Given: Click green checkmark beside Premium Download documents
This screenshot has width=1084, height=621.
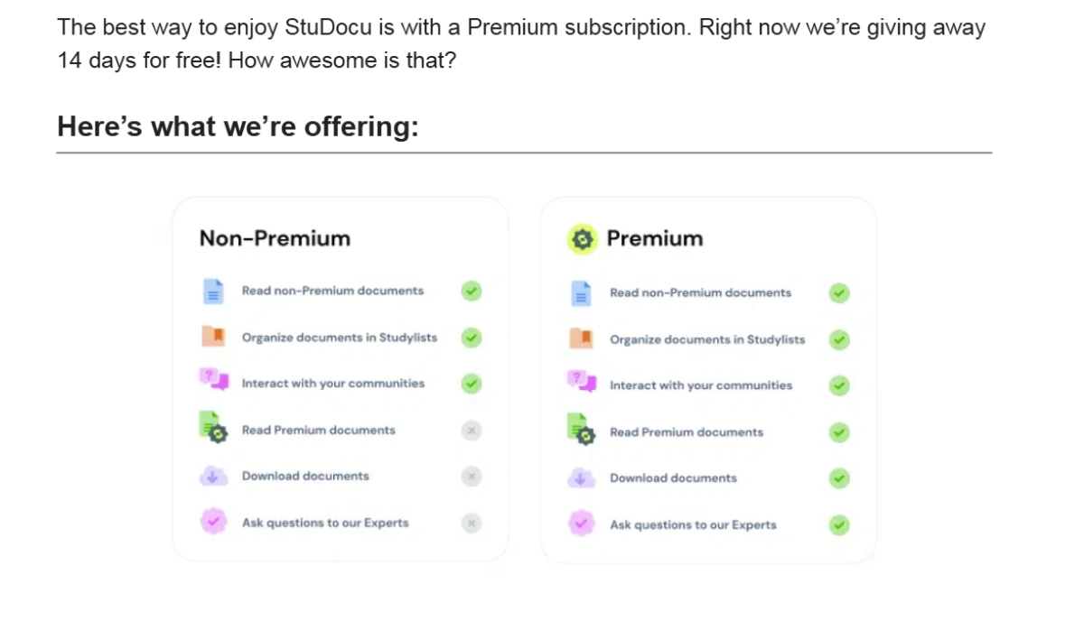Looking at the screenshot, I should click(840, 478).
